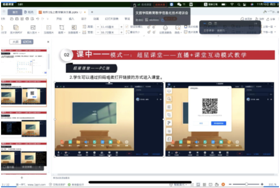Image resolution: width=280 pixels, height=188 pixels.
Task: Click the width value input field
Action: pyautogui.click(x=109, y=32)
